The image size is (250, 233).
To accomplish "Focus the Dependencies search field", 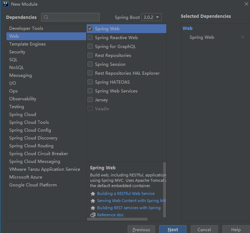I will coord(70,17).
